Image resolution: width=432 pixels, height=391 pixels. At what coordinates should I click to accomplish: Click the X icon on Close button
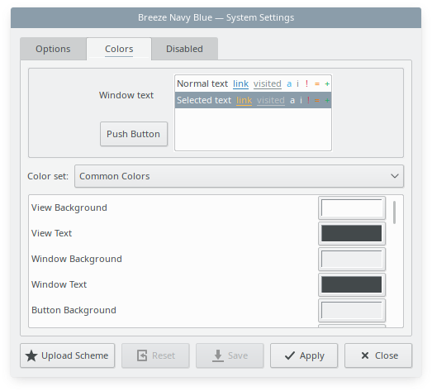[365, 355]
